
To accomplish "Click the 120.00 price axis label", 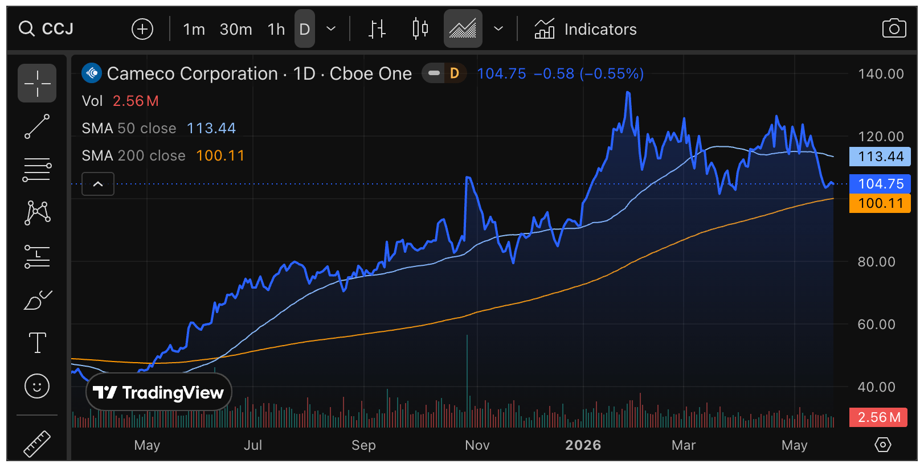I will [x=881, y=137].
